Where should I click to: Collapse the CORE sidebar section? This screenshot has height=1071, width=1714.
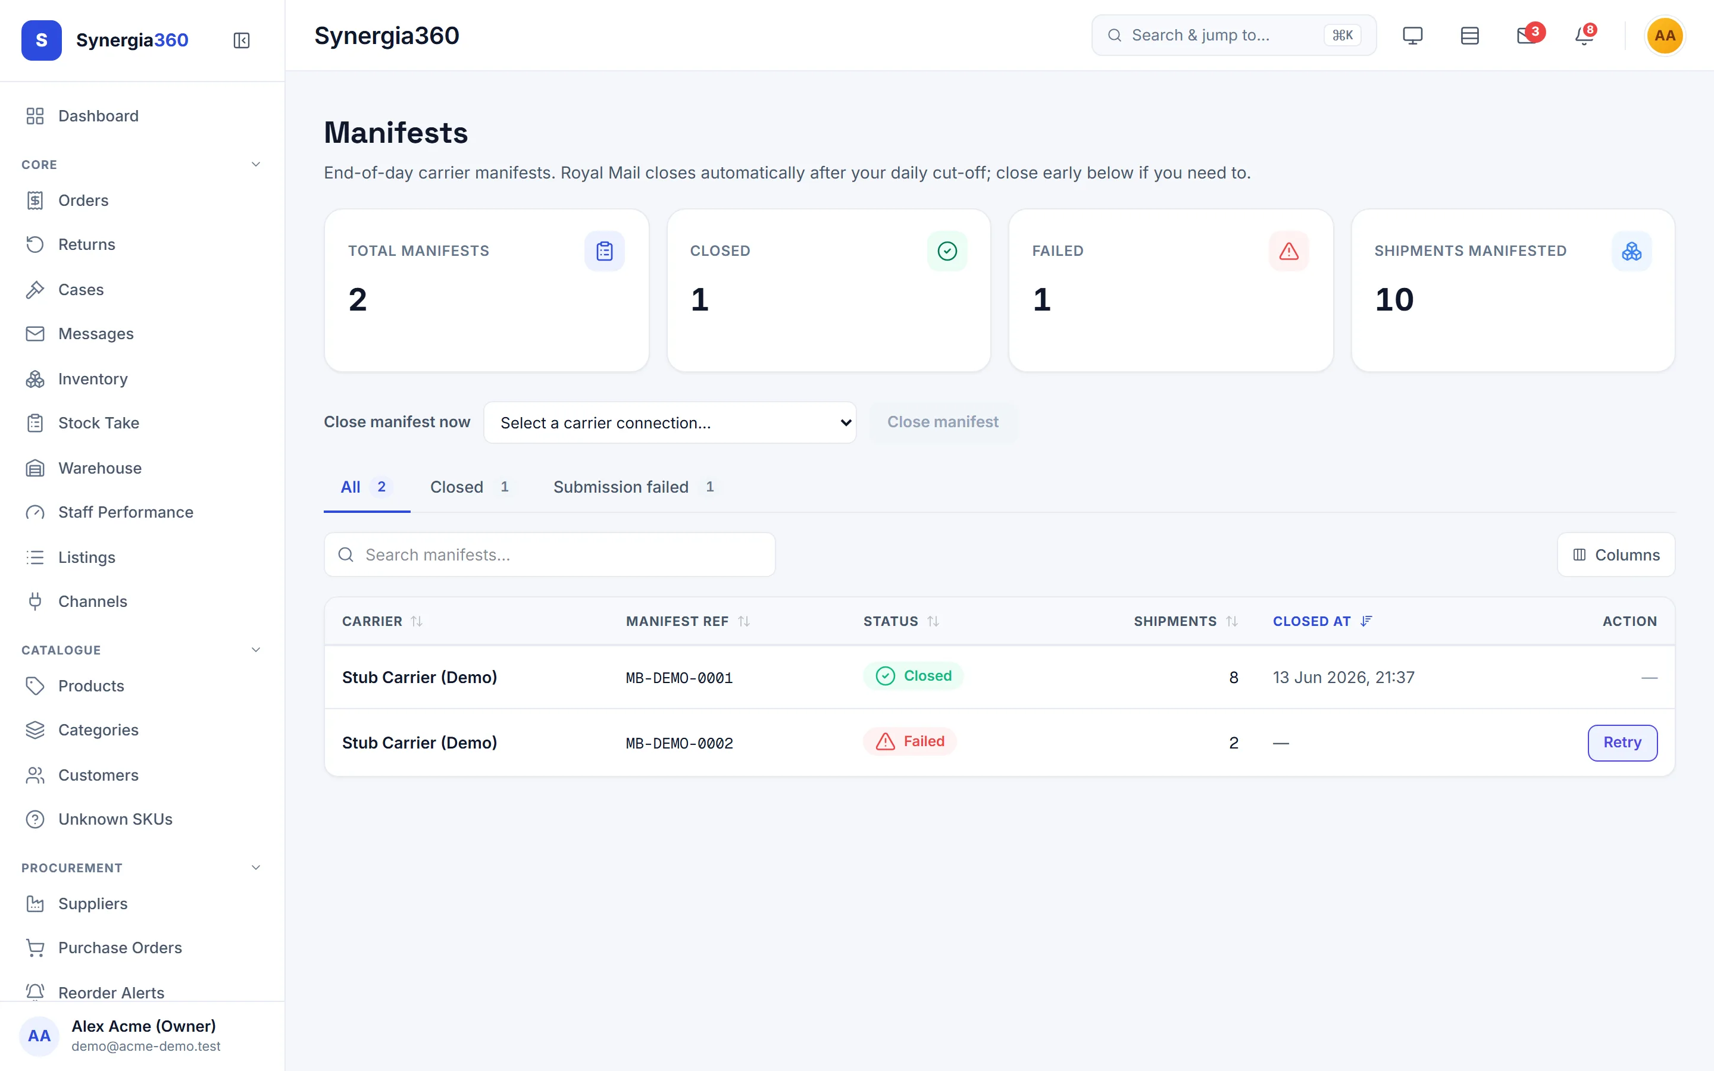tap(256, 164)
